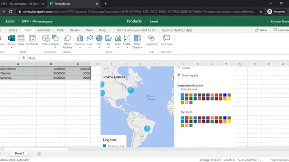The width and height of the screenshot is (289, 162).
Task: Open a new browser tab
Action: [105, 4]
